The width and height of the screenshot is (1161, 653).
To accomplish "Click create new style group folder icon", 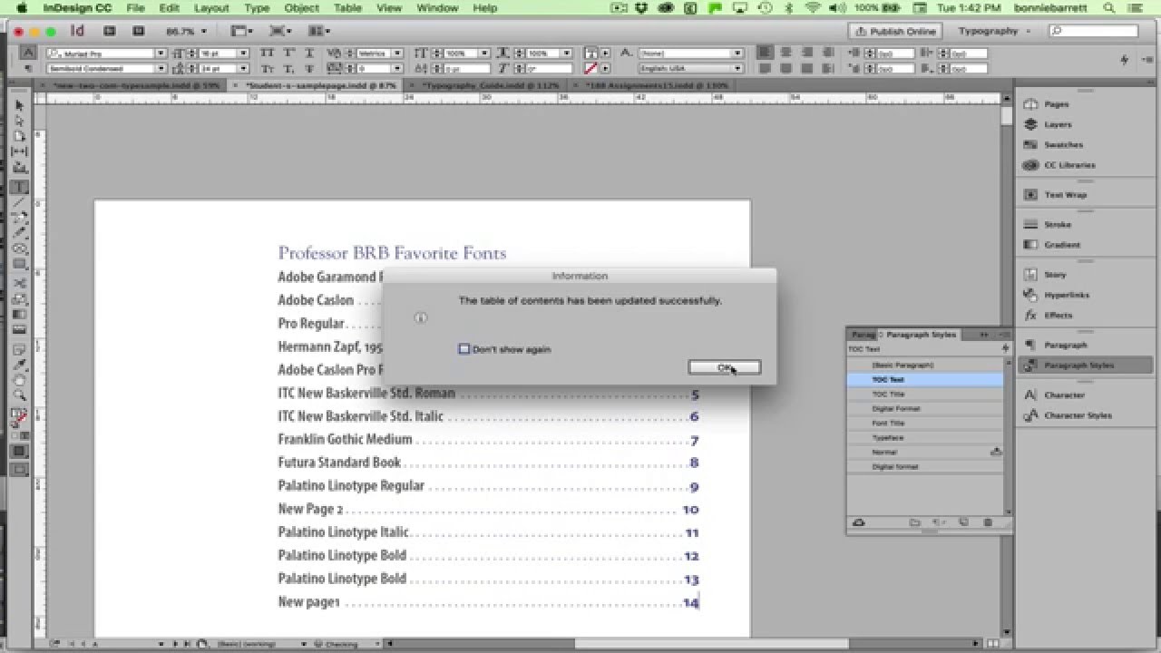I will coord(915,522).
